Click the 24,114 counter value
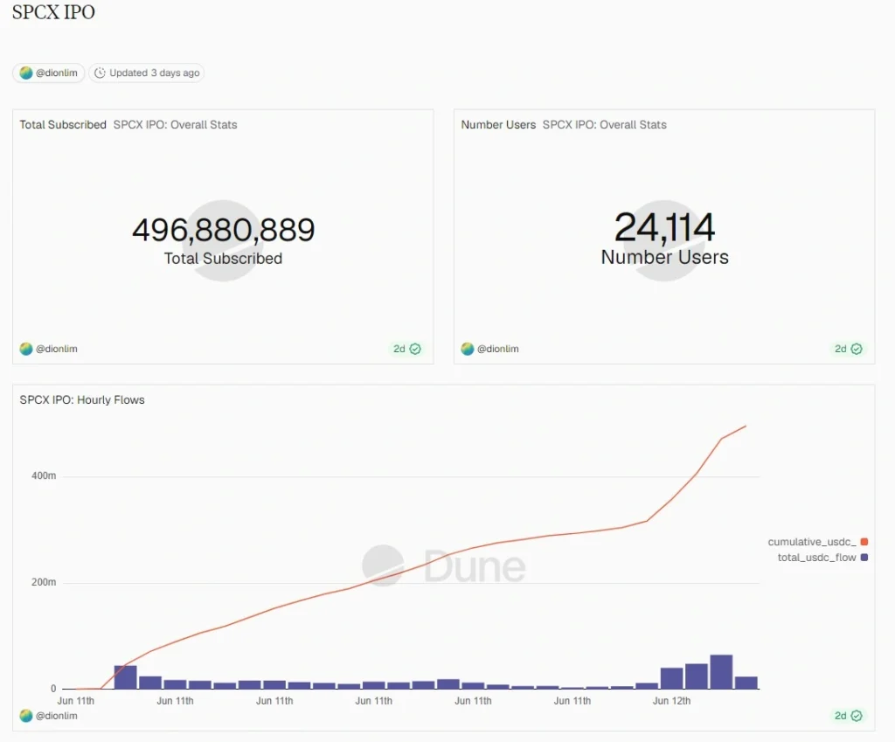Screen dimensions: 895x742 [x=664, y=227]
